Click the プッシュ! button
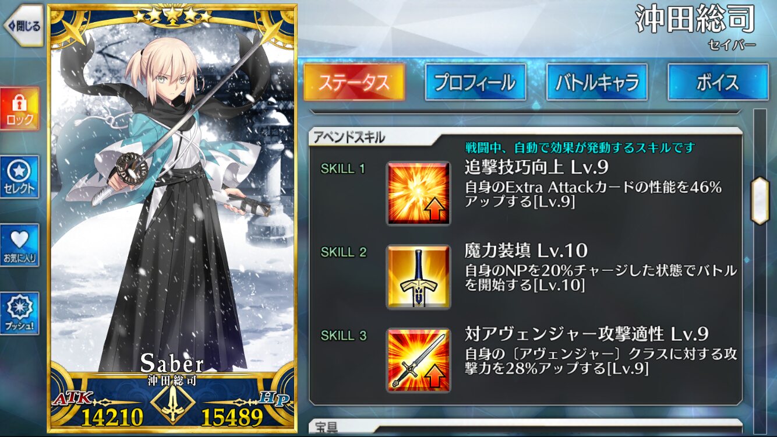The width and height of the screenshot is (777, 437). (x=20, y=313)
